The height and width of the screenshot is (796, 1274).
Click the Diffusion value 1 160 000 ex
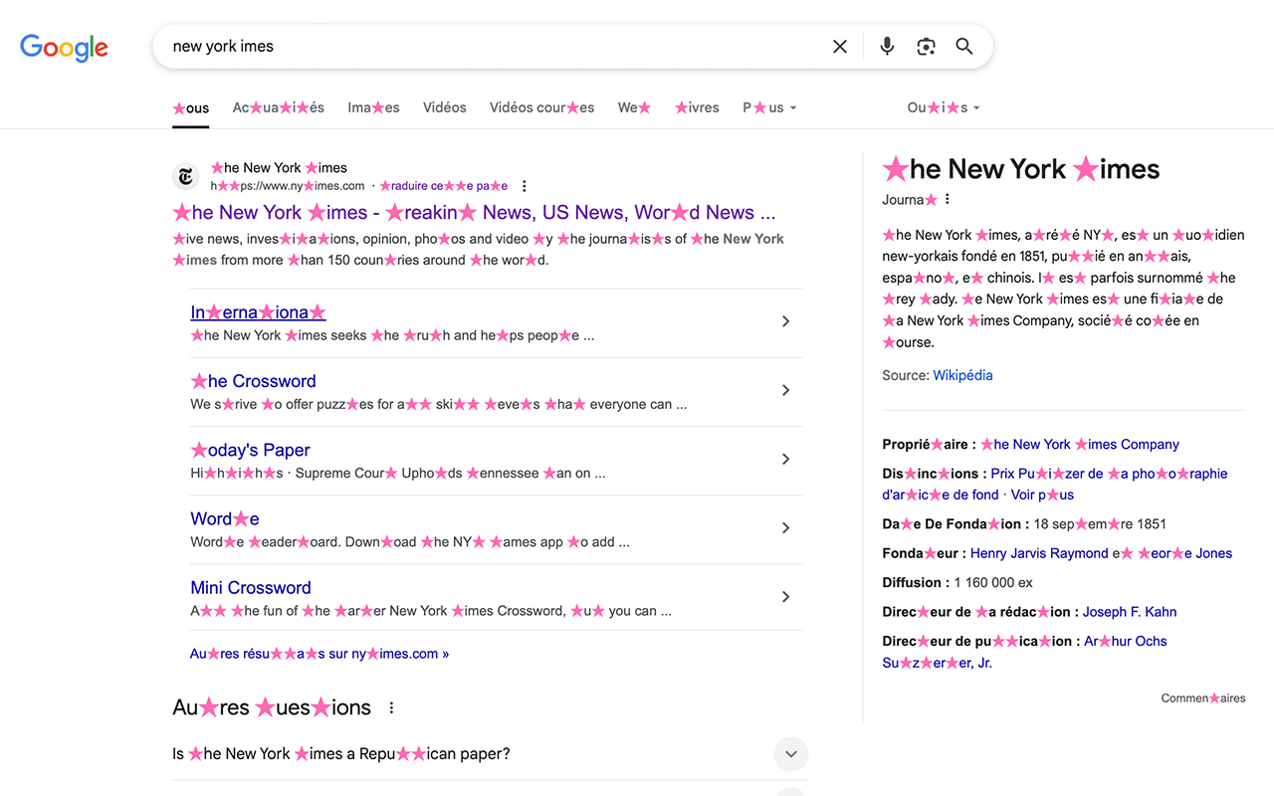coord(993,582)
